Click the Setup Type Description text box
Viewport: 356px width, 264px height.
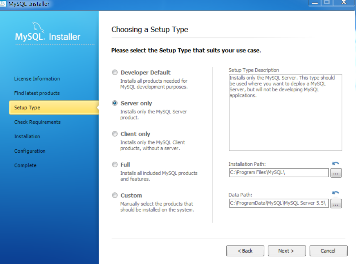[x=285, y=113]
